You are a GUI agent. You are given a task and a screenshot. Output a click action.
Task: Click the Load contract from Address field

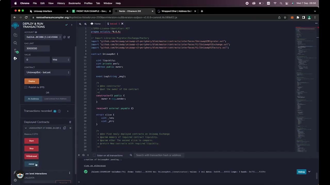click(x=56, y=99)
